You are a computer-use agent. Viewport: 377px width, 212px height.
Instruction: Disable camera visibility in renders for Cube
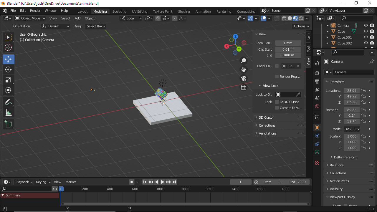pos(372,31)
